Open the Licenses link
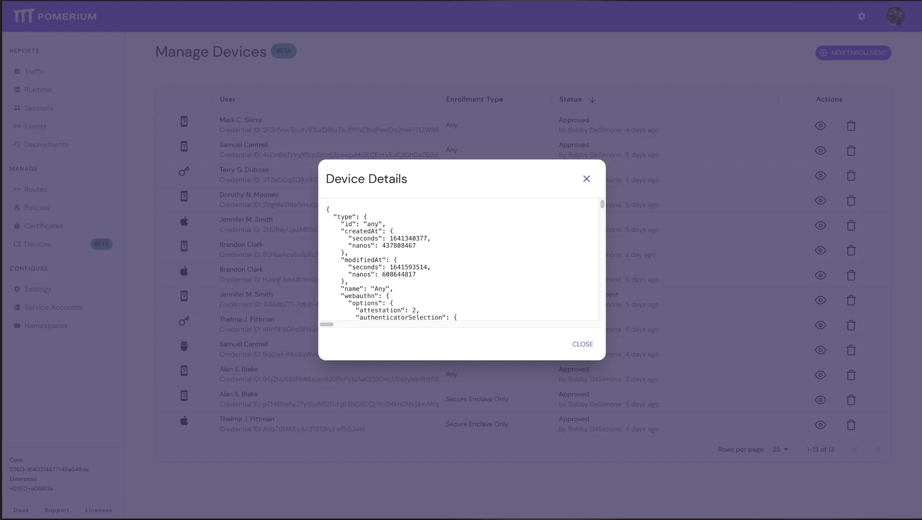 point(98,510)
